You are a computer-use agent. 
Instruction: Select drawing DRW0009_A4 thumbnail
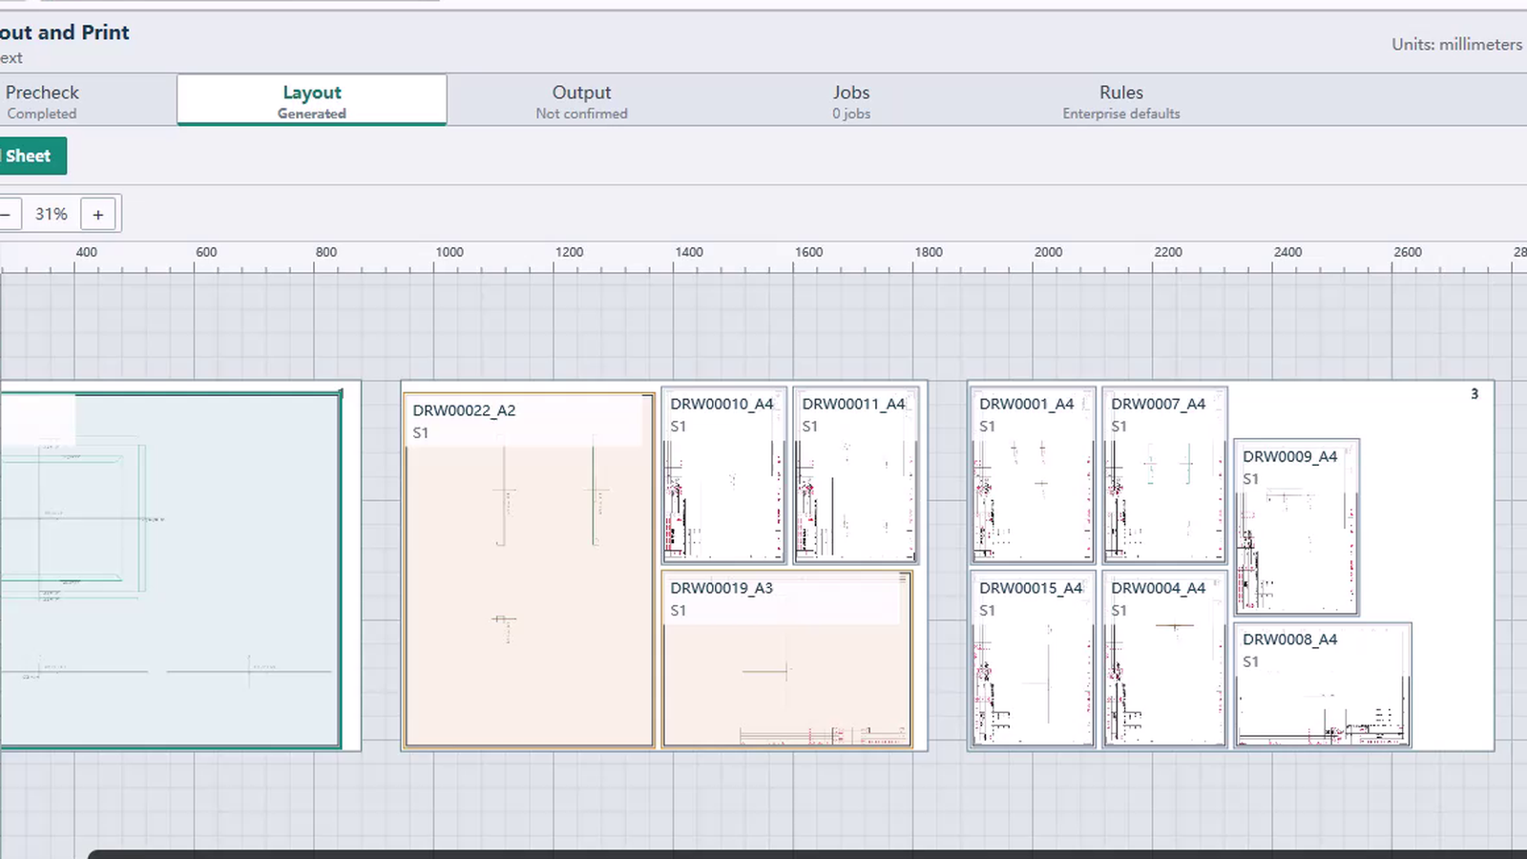(1297, 527)
